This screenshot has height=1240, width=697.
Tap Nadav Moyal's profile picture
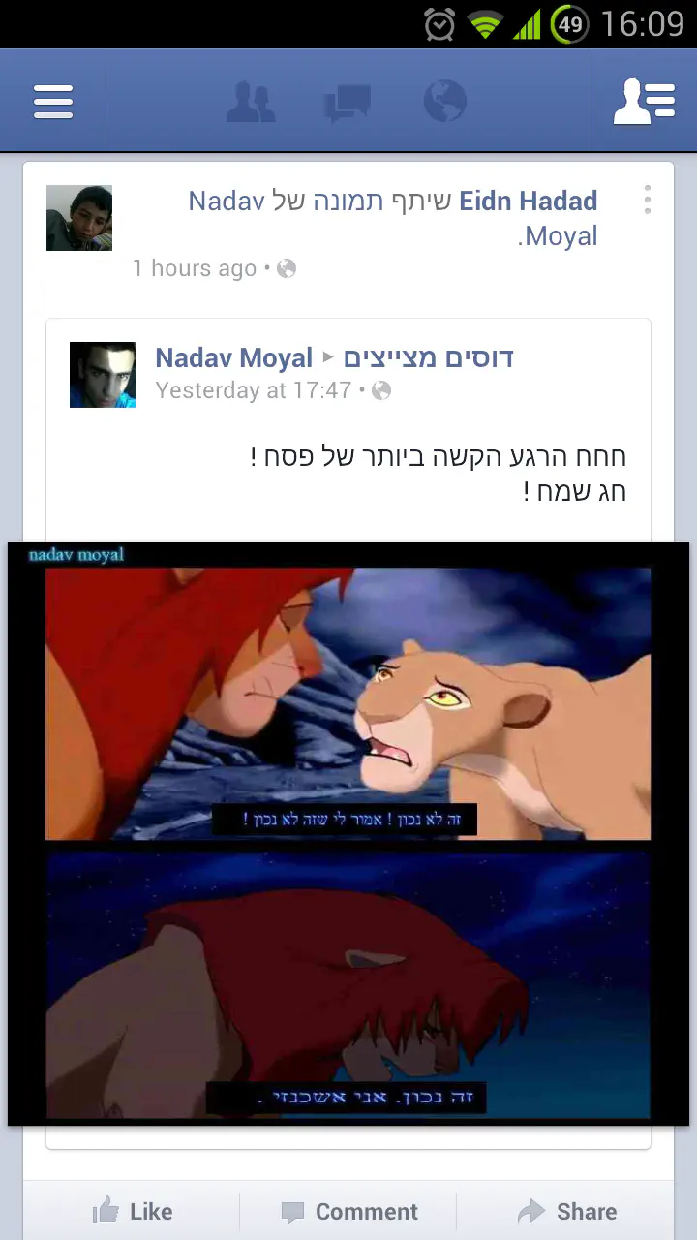click(103, 375)
